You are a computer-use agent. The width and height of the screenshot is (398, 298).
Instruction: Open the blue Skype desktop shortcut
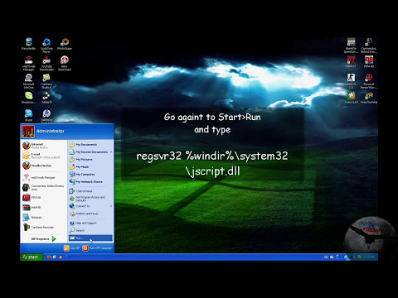point(29,115)
